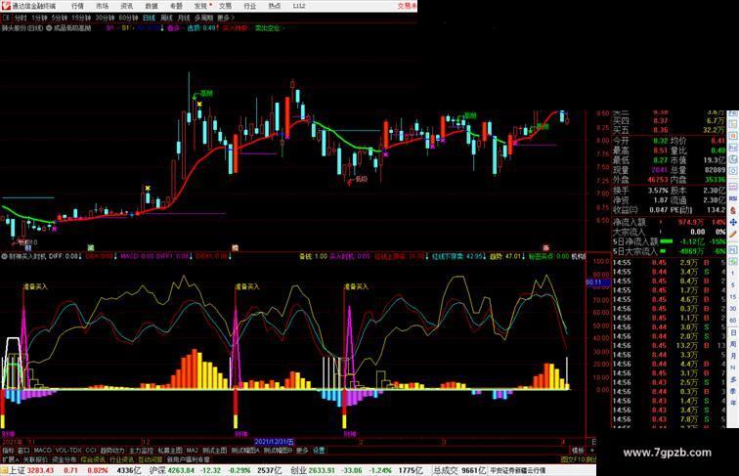The height and width of the screenshot is (476, 739).
Task: Open the 行情 menu
Action: tap(77, 6)
